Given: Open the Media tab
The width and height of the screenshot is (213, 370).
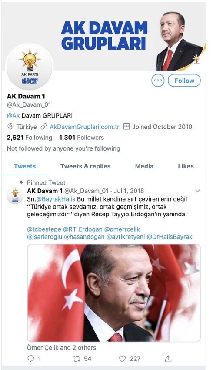Looking at the screenshot, I should point(144,166).
